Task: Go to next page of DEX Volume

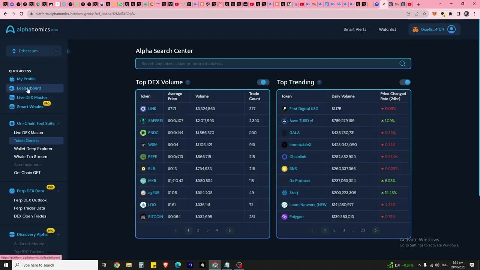Action: [229, 230]
